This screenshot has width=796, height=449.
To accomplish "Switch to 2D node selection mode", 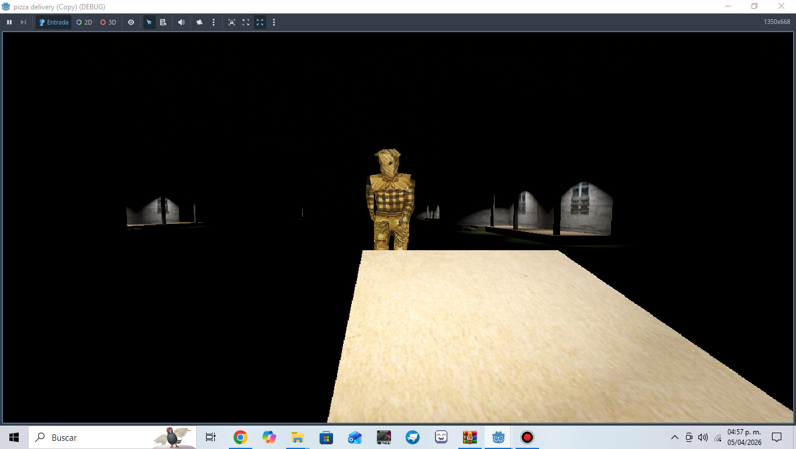I will [x=84, y=22].
